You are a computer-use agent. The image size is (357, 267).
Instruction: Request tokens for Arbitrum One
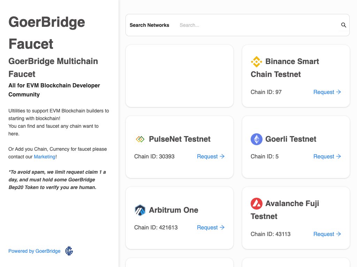point(211,227)
